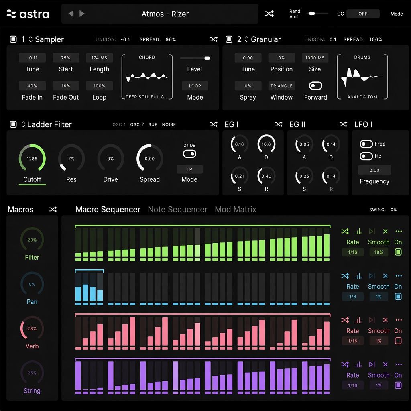The image size is (411, 411).
Task: Open bar-chart shapes for Pan lane
Action: click(358, 275)
